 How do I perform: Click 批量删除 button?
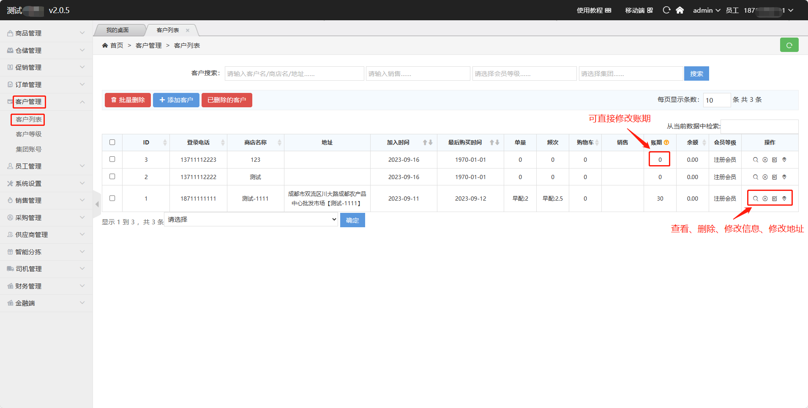coord(128,100)
